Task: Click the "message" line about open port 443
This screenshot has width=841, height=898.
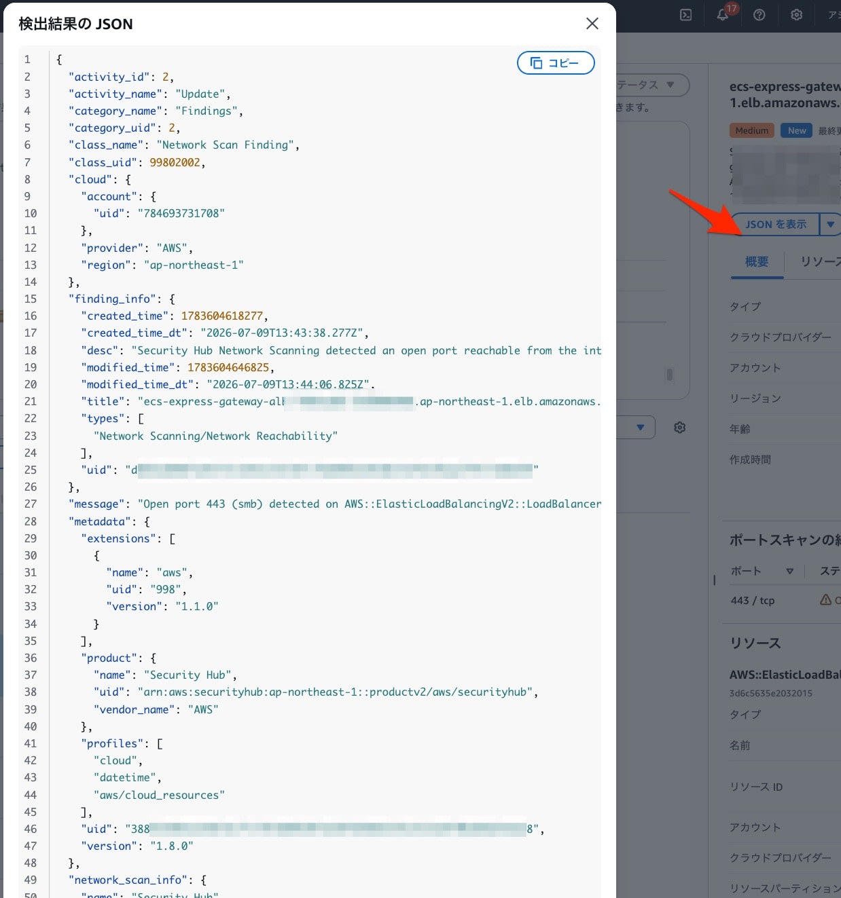Action: (x=334, y=504)
